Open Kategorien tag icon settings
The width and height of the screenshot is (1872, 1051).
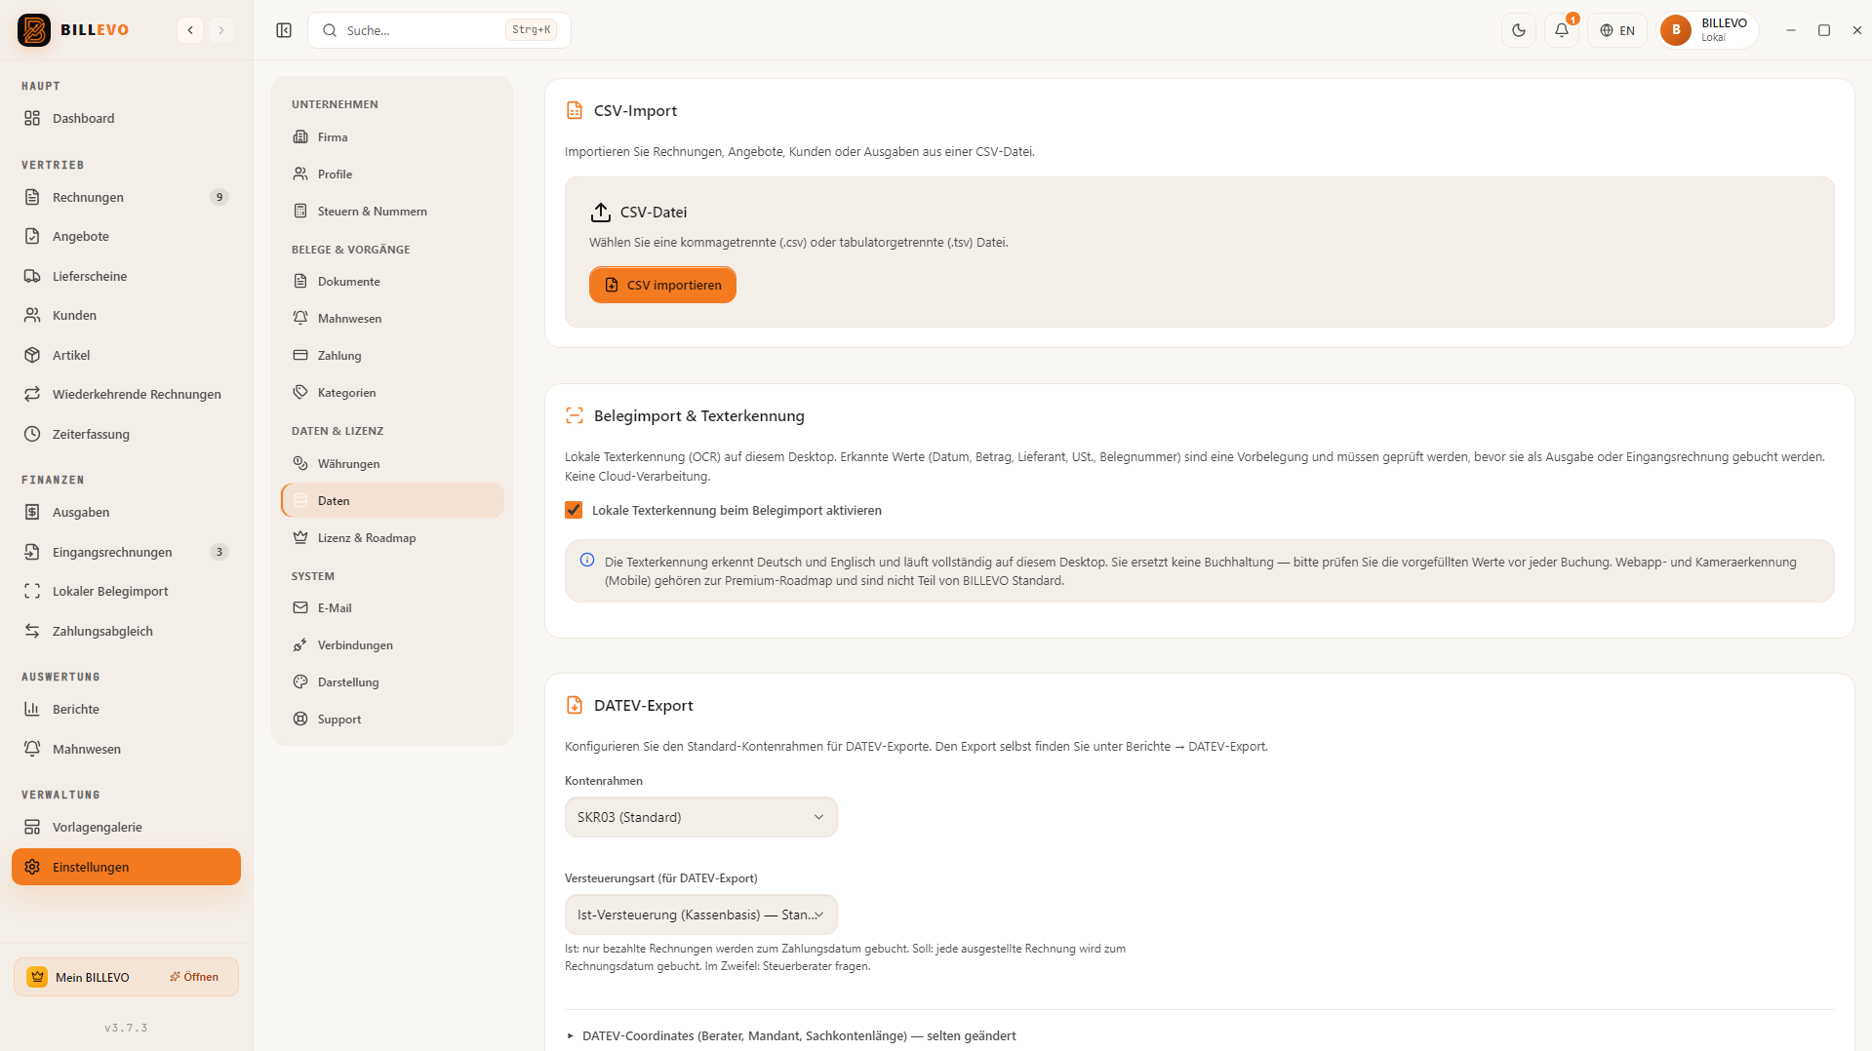[x=392, y=393]
